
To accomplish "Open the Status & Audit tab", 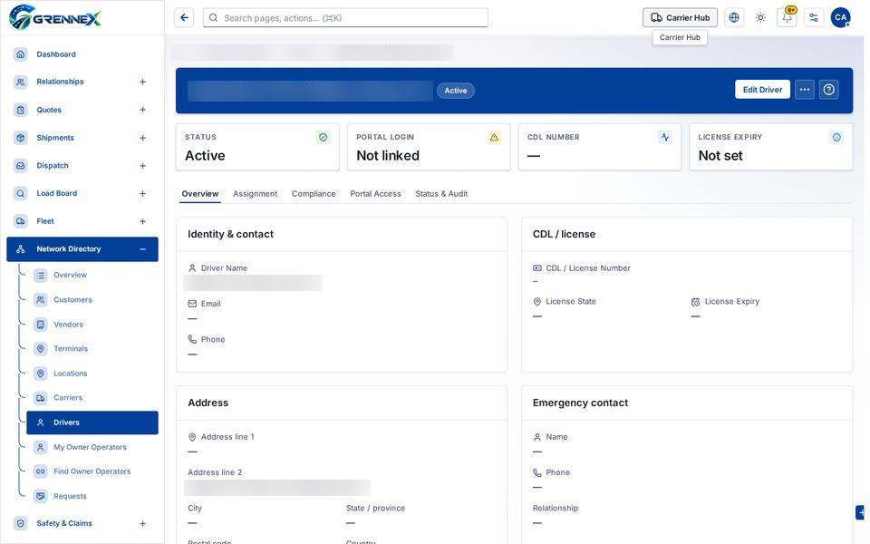I will coord(441,194).
